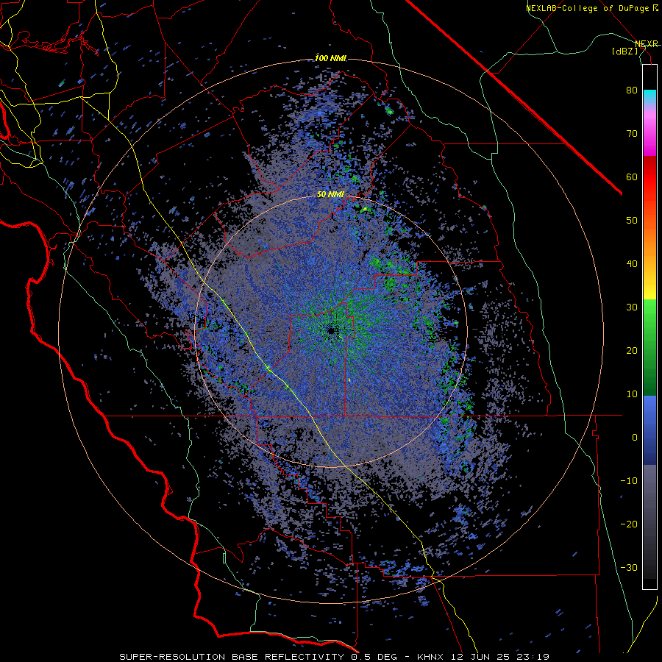Click the 60 value on the dBZ scale
The height and width of the screenshot is (662, 662).
coord(632,177)
